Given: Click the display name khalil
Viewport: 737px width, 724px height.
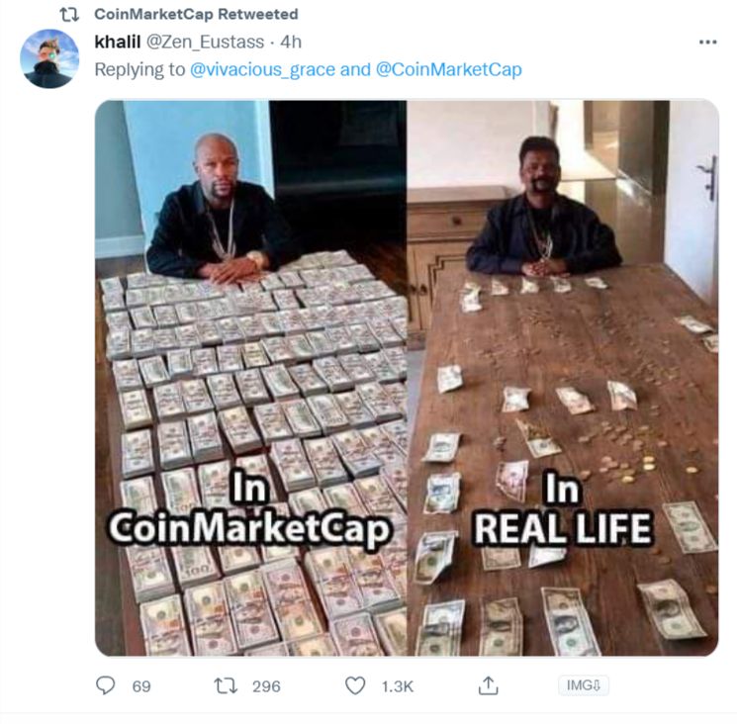Looking at the screenshot, I should tap(118, 42).
